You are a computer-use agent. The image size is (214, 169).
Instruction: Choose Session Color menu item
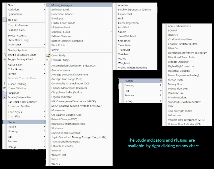[17, 30]
